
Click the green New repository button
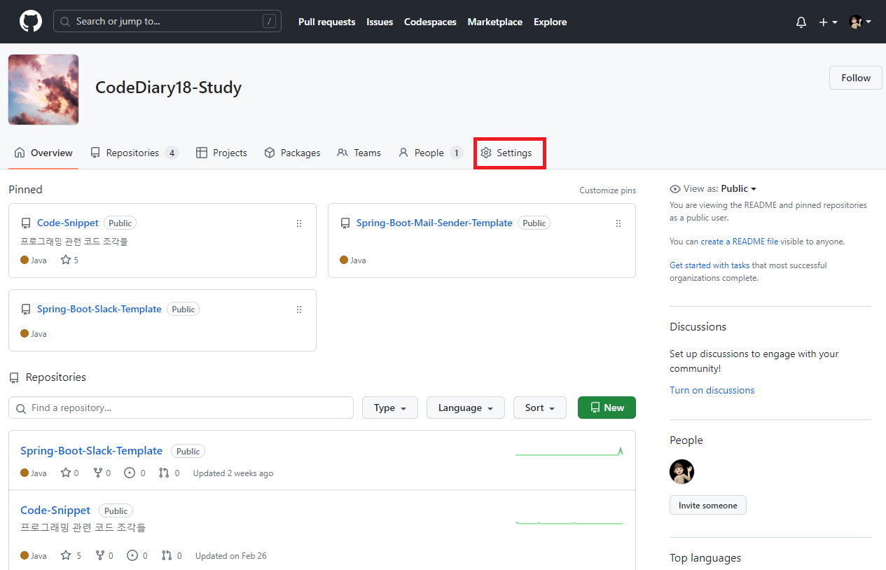tap(607, 408)
